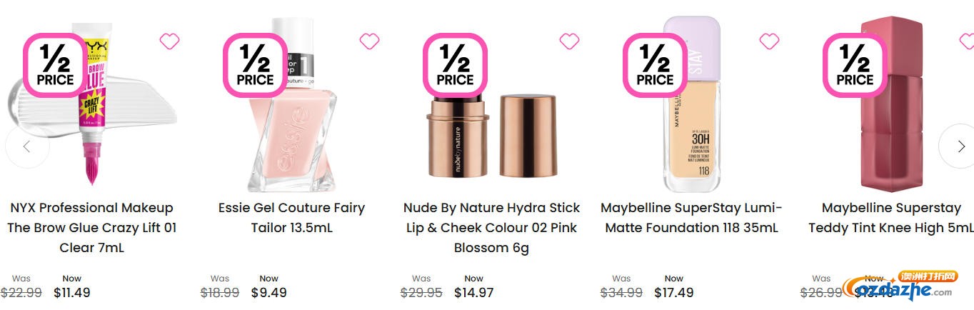Open NYX Brow Glue Crazy Lift product link
Viewport: 974px width, 310px height.
coord(91,228)
